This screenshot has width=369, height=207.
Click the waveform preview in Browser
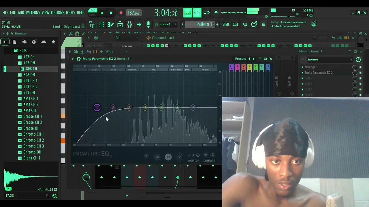(31, 177)
